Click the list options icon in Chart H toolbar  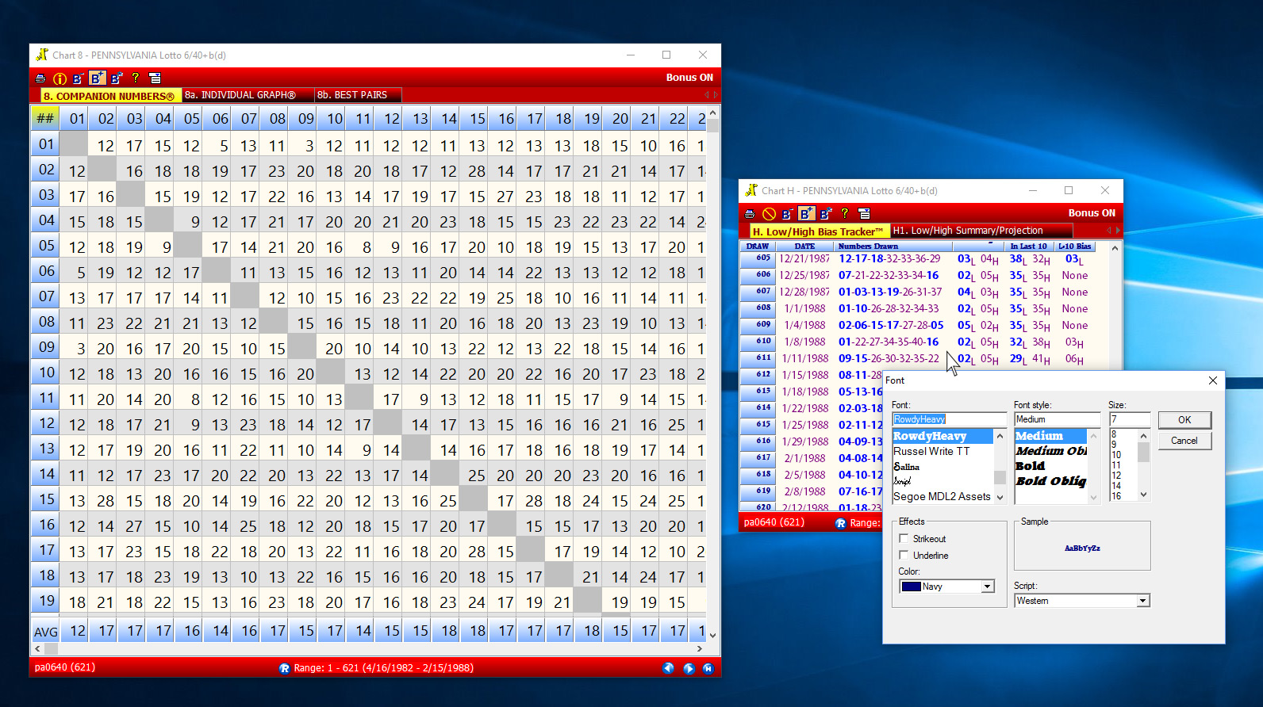pos(865,214)
